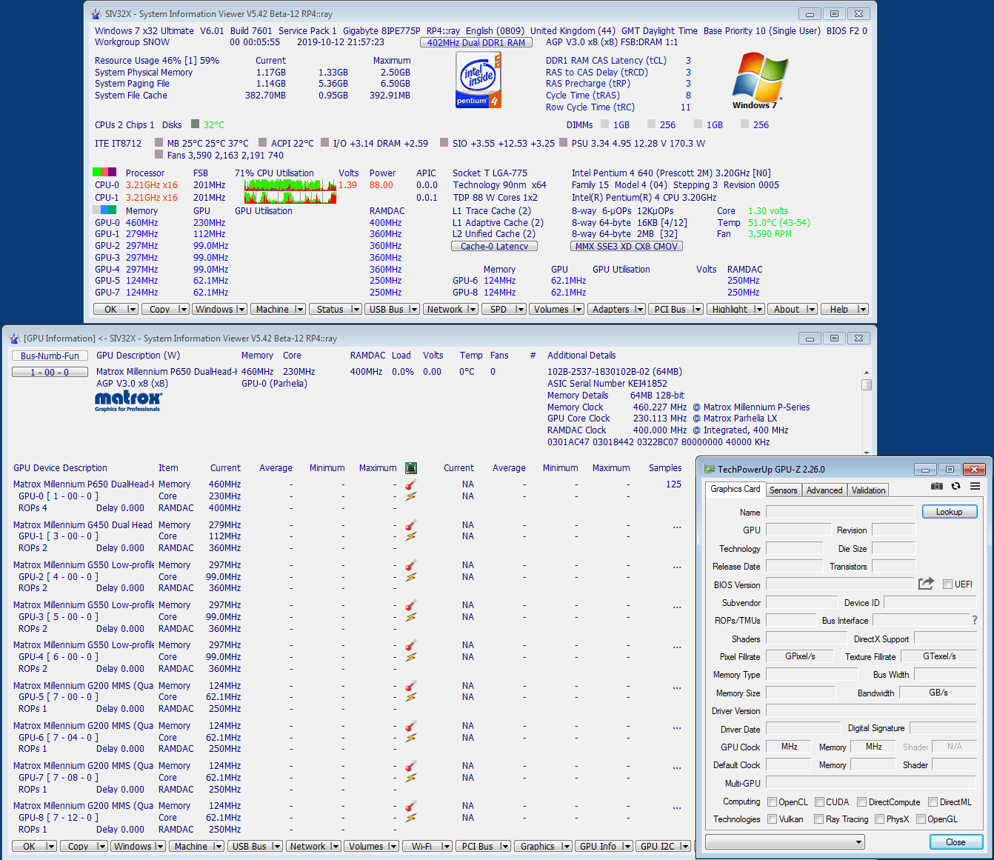Open the SPD button dropdown arrow

coord(519,310)
